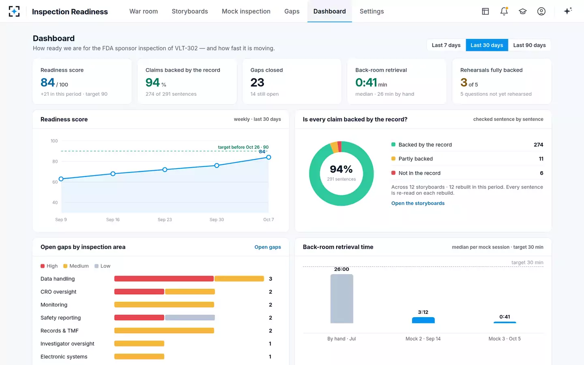Viewport: 584px width, 365px height.
Task: Select the Last 7 days range
Action: 446,45
